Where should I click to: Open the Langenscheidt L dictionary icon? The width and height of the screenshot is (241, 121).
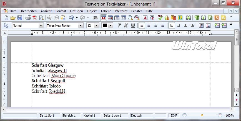[180, 18]
